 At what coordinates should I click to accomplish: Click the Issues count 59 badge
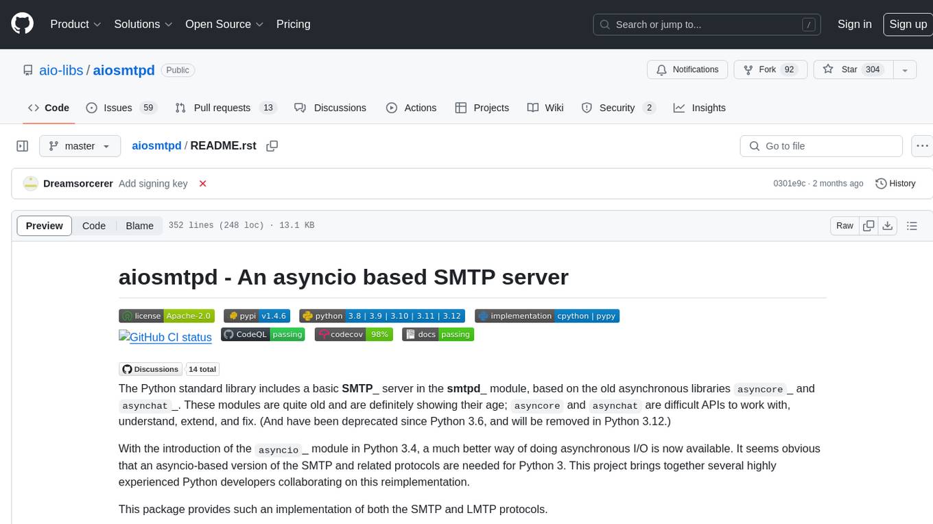tap(147, 108)
